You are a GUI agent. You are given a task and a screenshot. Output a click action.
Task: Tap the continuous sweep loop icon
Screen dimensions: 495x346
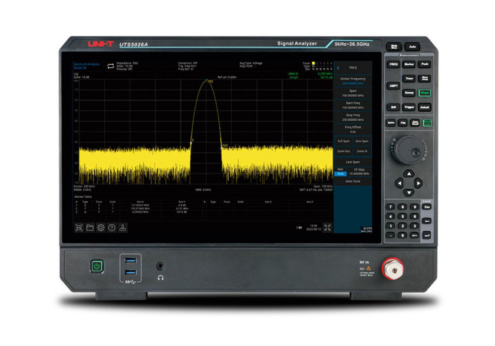coord(111,66)
